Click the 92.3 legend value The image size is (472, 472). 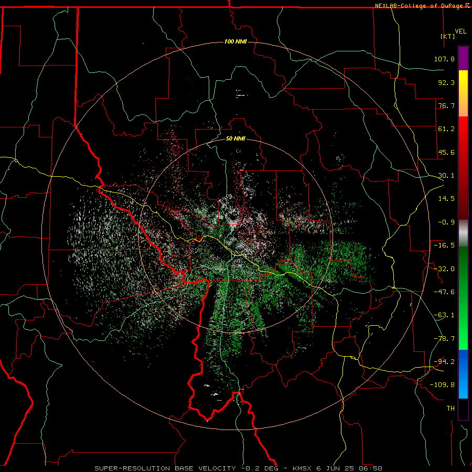(446, 82)
